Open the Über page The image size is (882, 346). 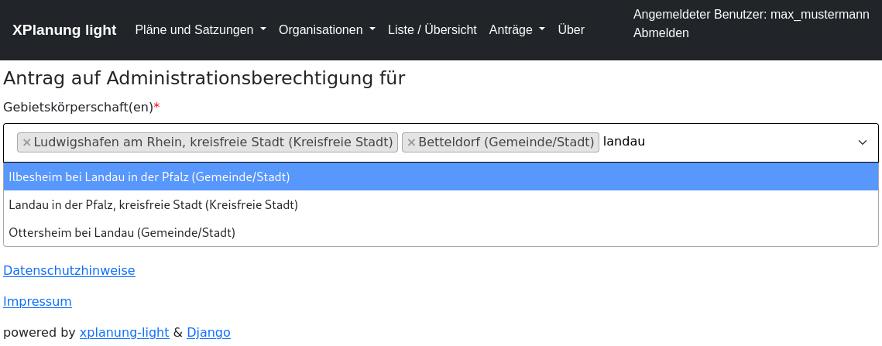coord(571,30)
